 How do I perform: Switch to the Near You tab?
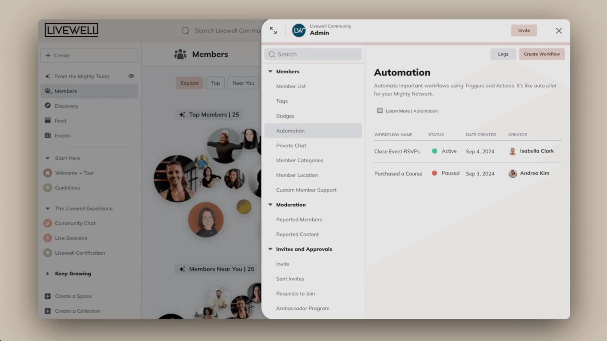tap(243, 83)
